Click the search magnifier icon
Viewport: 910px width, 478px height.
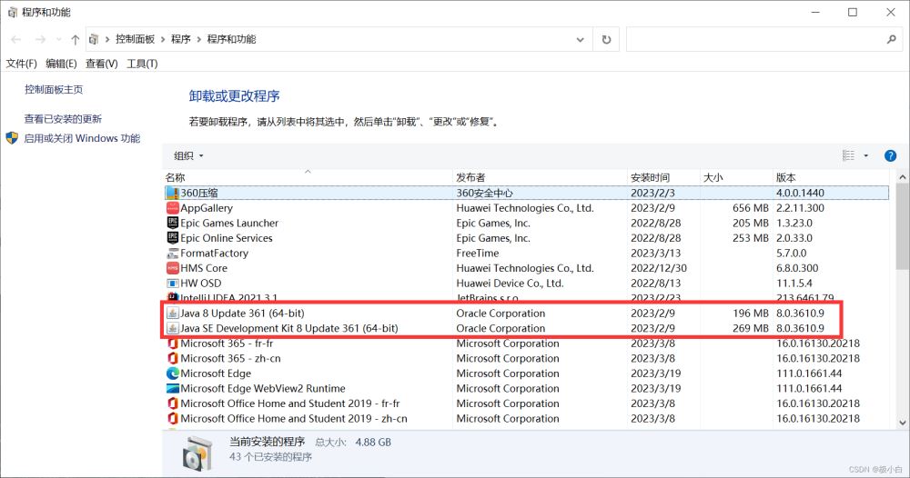click(892, 39)
